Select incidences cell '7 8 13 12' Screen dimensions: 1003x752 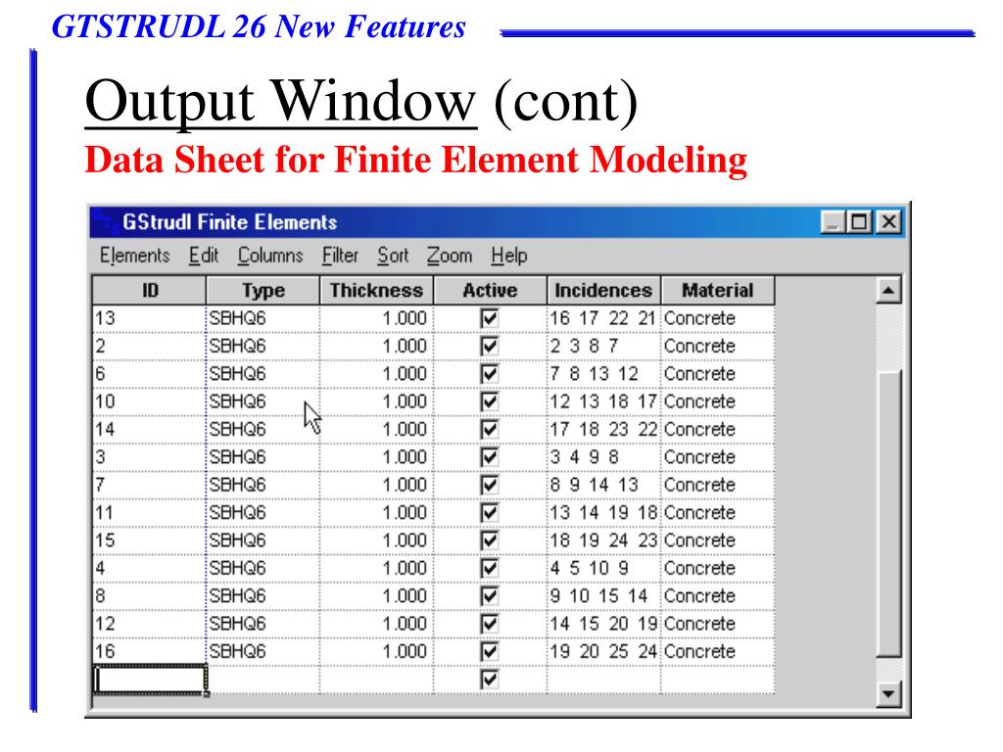[603, 374]
